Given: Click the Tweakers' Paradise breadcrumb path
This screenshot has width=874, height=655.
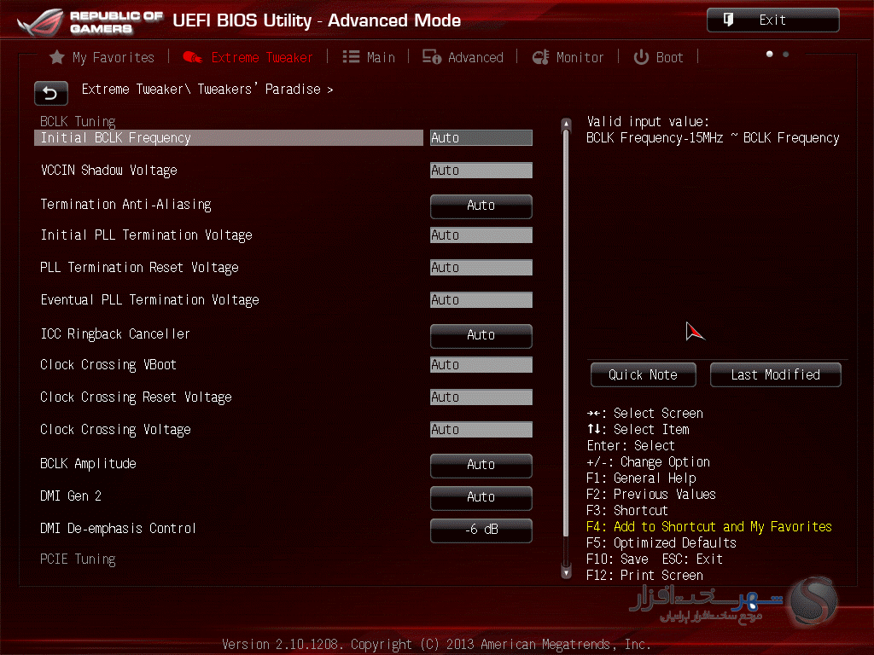Looking at the screenshot, I should click(207, 89).
